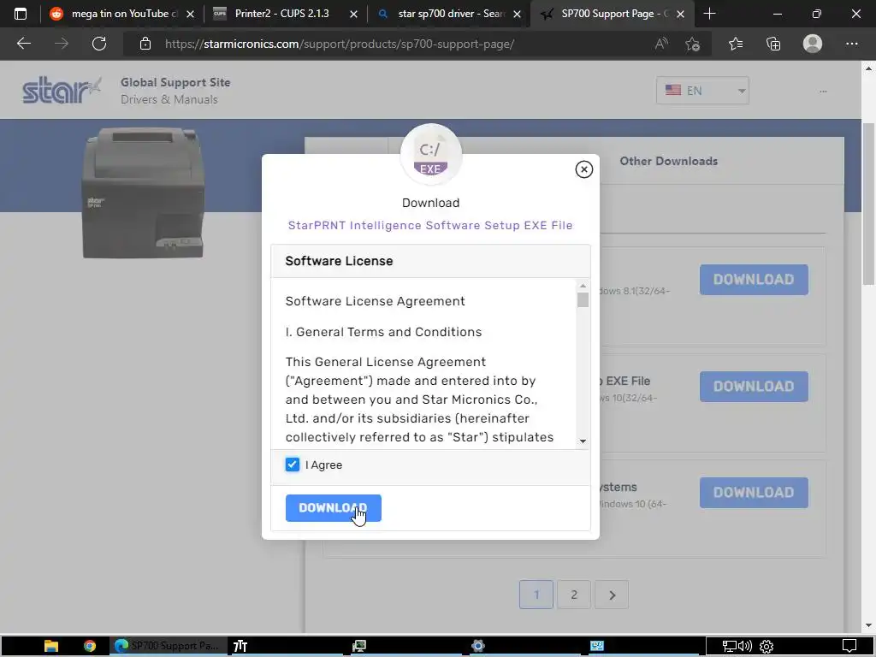Image resolution: width=876 pixels, height=657 pixels.
Task: Refresh the page
Action: click(x=99, y=44)
